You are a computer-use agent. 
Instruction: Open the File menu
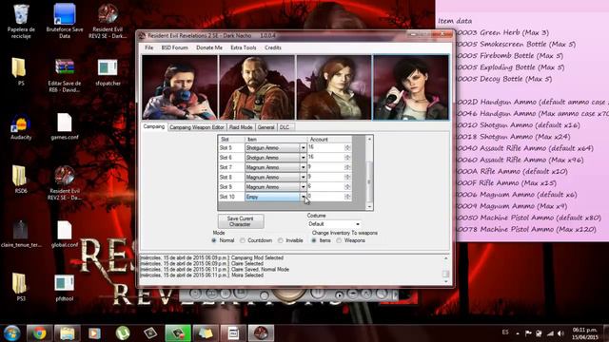point(148,47)
